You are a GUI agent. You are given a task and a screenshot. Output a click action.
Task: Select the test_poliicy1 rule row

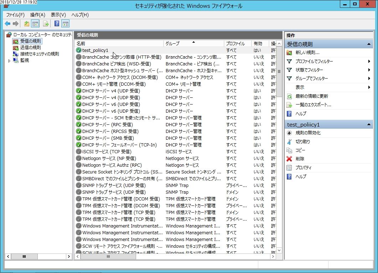(x=176, y=50)
